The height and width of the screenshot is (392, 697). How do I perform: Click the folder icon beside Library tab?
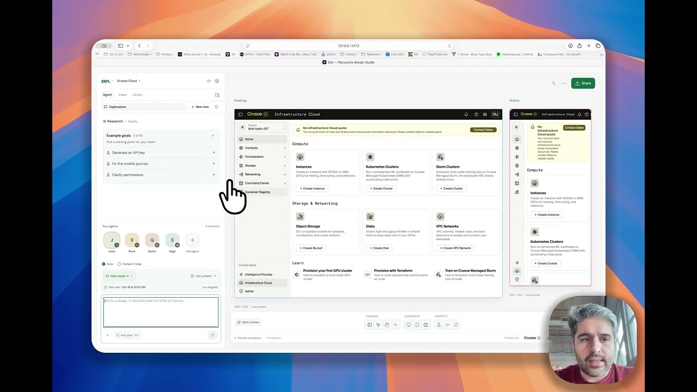pyautogui.click(x=217, y=95)
